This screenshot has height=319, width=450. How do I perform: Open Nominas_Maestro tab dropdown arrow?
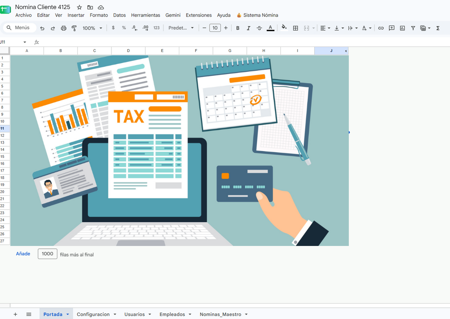coord(246,315)
